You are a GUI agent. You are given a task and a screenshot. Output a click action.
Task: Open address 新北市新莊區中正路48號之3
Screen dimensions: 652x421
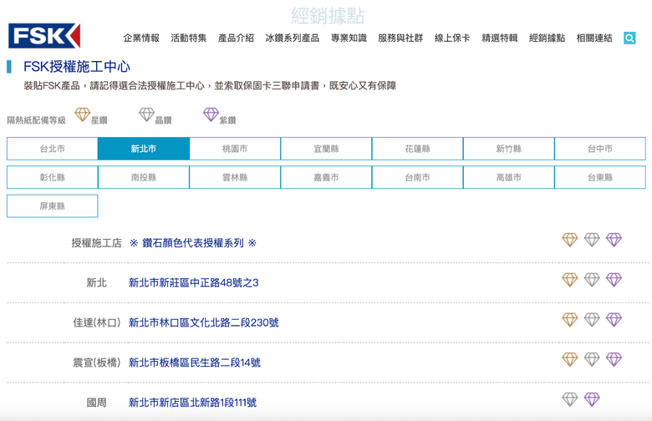[x=194, y=283]
